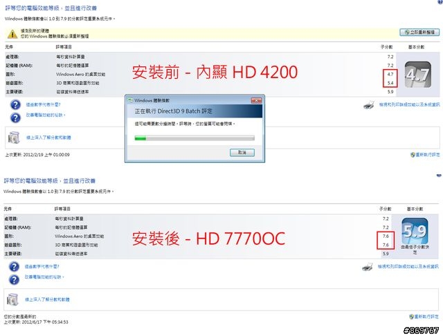This screenshot has height=336, width=443.
Task: Click the printer icon in the 4.7-score window
Action: 369,105
